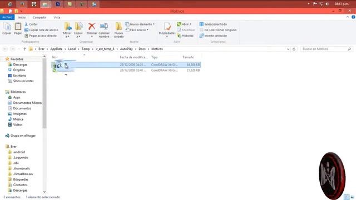
Task: Click Temp in the breadcrumb path
Action: click(x=86, y=49)
